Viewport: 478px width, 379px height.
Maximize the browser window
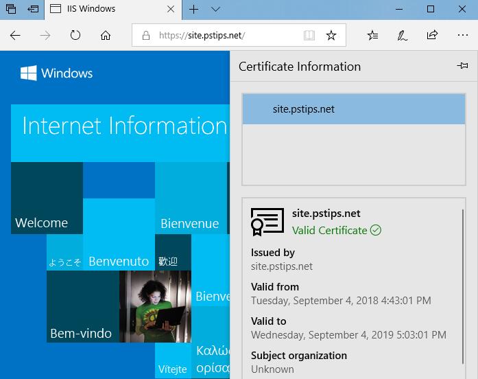[x=431, y=9]
